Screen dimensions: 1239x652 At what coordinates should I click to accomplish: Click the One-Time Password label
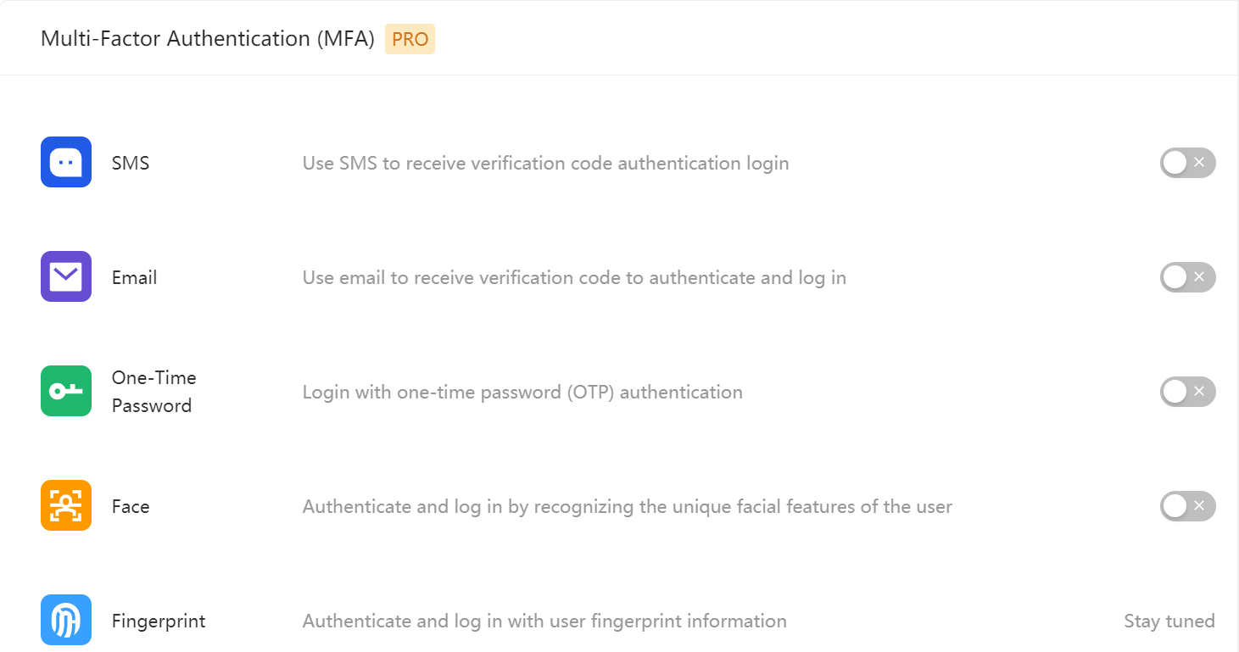[153, 392]
